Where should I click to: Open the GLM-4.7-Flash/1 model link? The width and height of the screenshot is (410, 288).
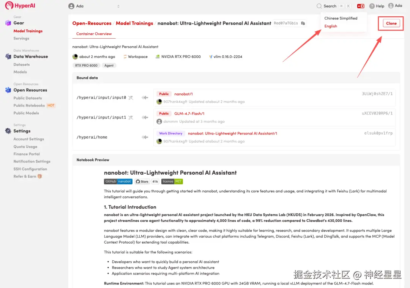[x=189, y=114]
